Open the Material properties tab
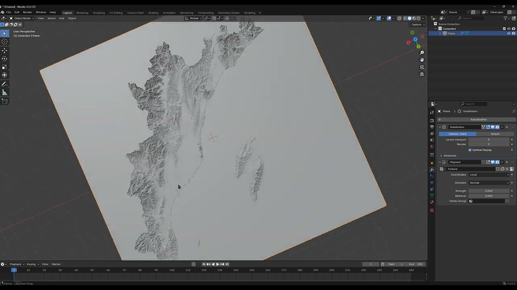The height and width of the screenshot is (290, 517). tap(432, 202)
